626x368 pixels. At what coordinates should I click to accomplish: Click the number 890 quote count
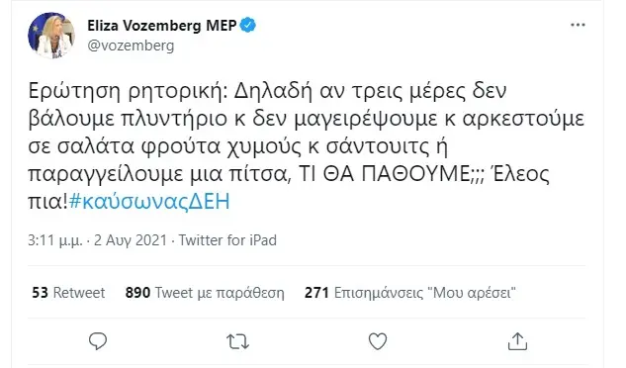[137, 293]
